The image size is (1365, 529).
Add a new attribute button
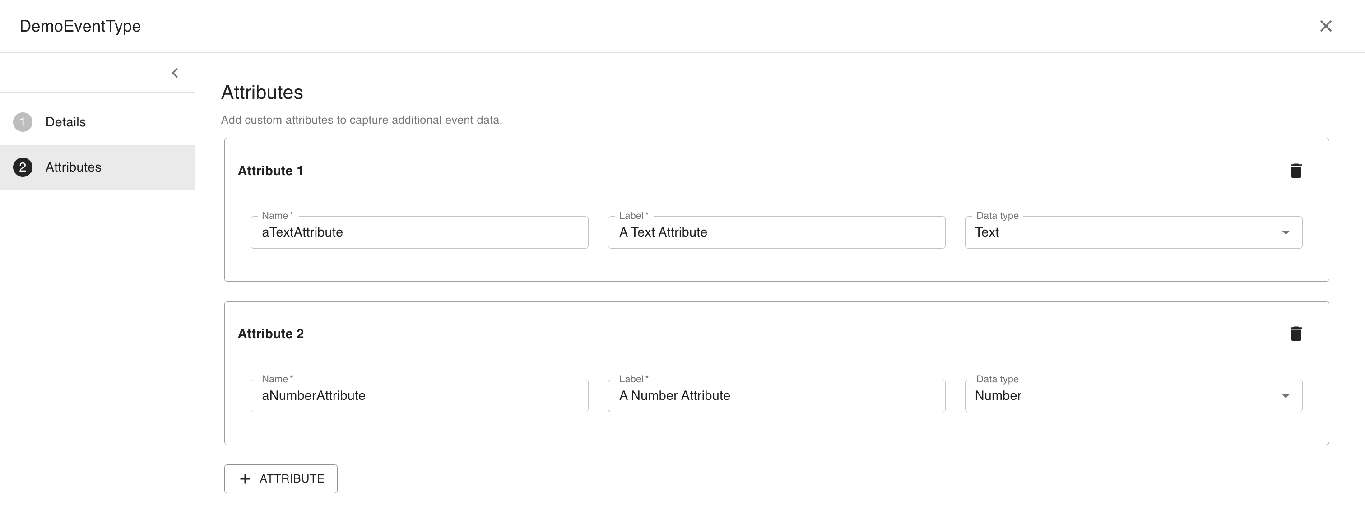coord(281,478)
